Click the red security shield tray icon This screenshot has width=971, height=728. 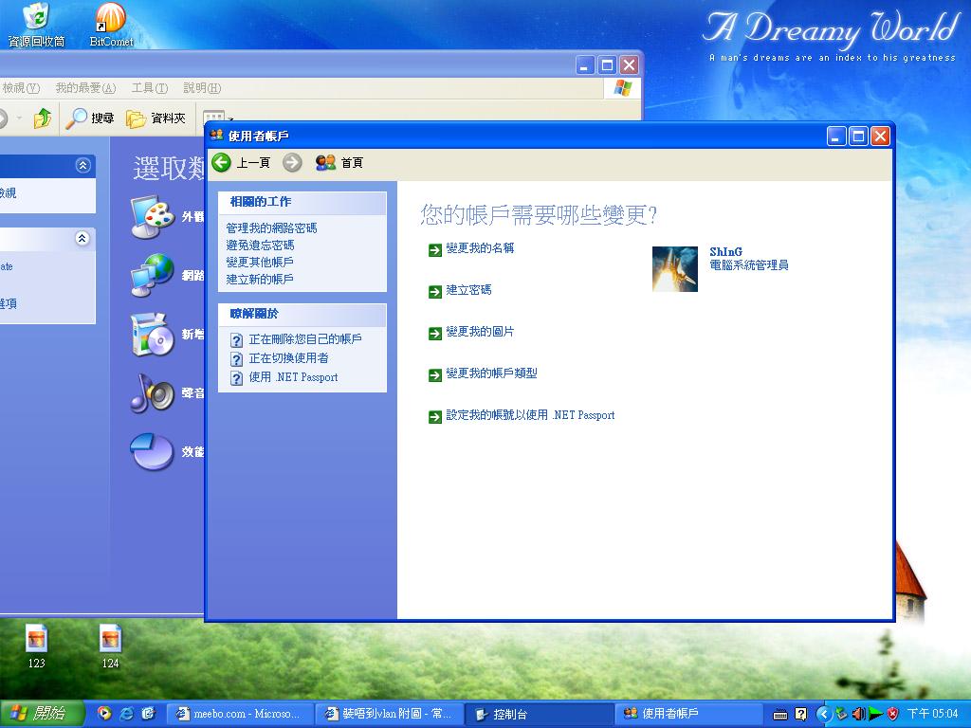pyautogui.click(x=893, y=715)
